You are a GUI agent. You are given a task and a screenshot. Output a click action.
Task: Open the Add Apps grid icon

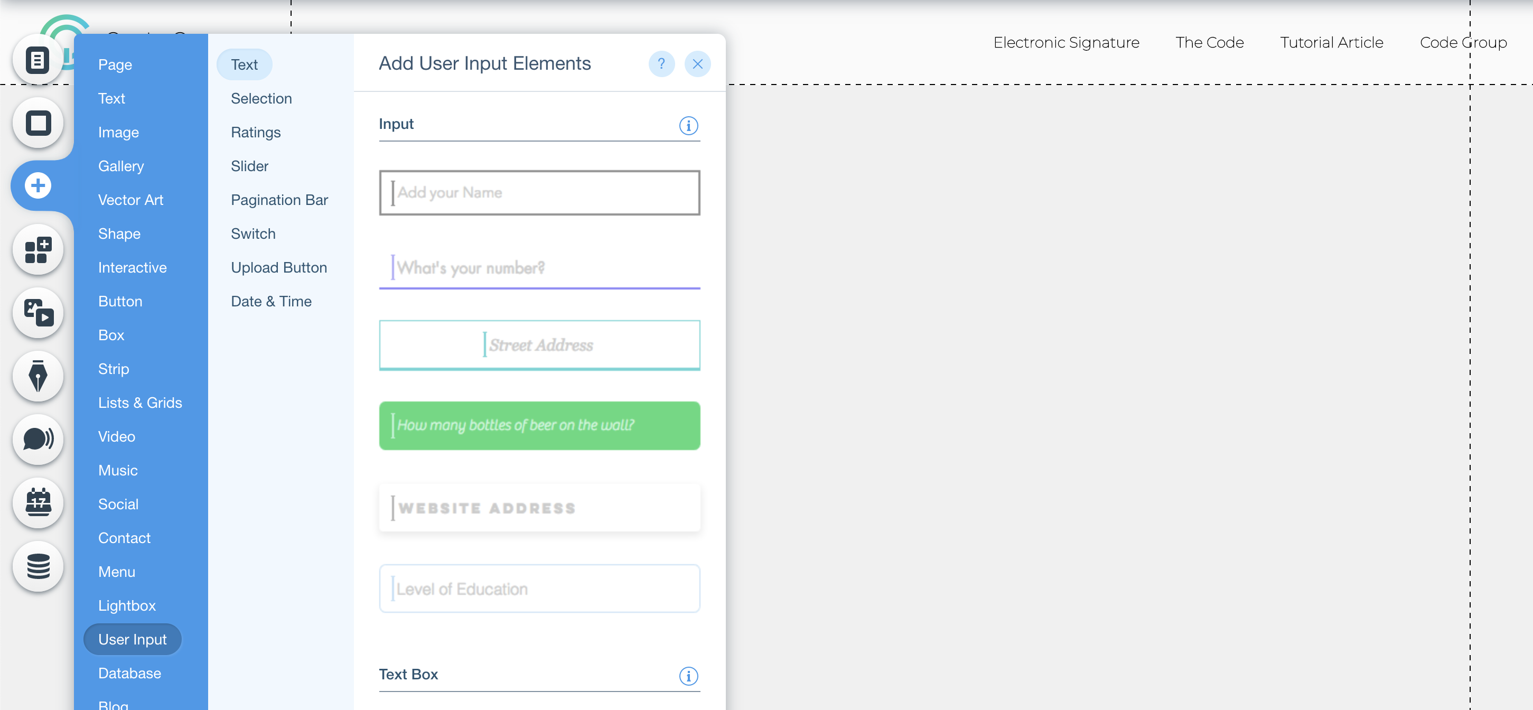38,250
